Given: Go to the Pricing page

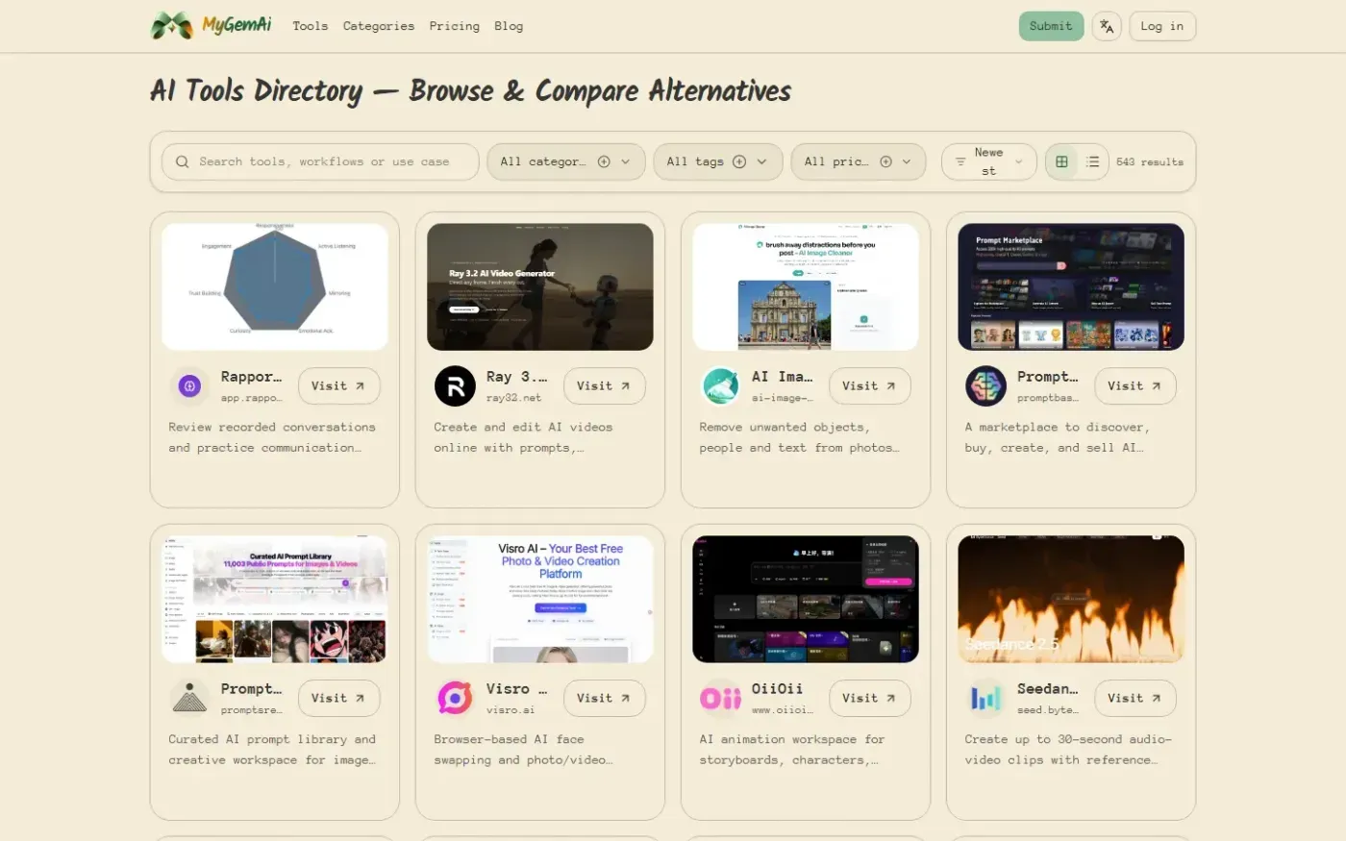Looking at the screenshot, I should 454,26.
